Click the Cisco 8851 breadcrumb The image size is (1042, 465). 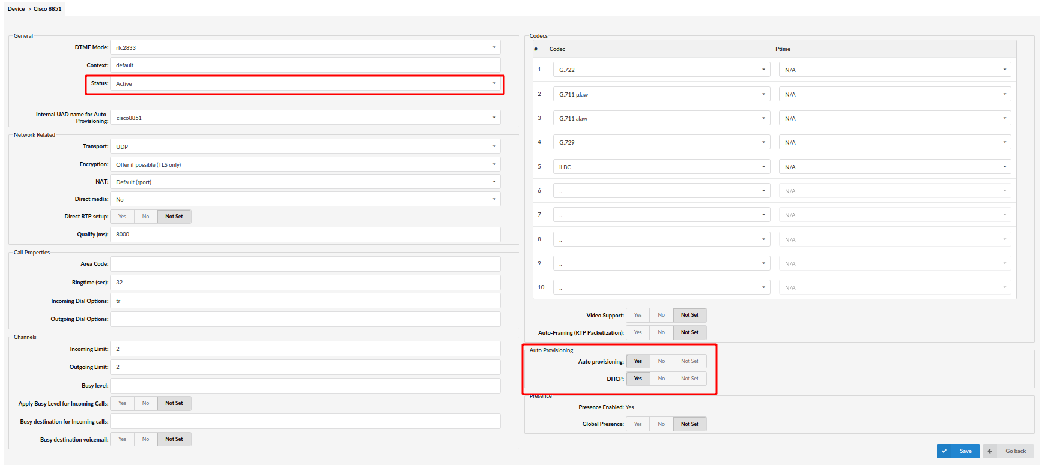[x=47, y=9]
